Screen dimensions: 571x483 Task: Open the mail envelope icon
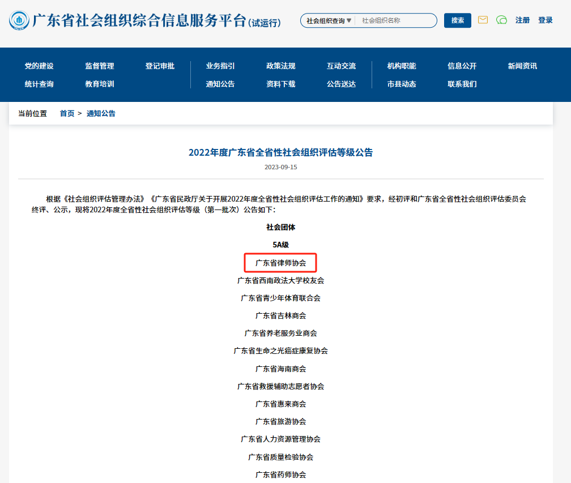tap(483, 20)
